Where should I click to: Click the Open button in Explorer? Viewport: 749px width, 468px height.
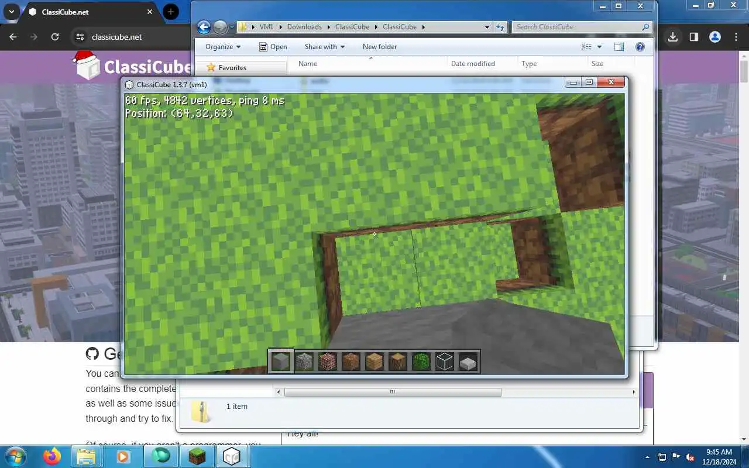(x=273, y=47)
